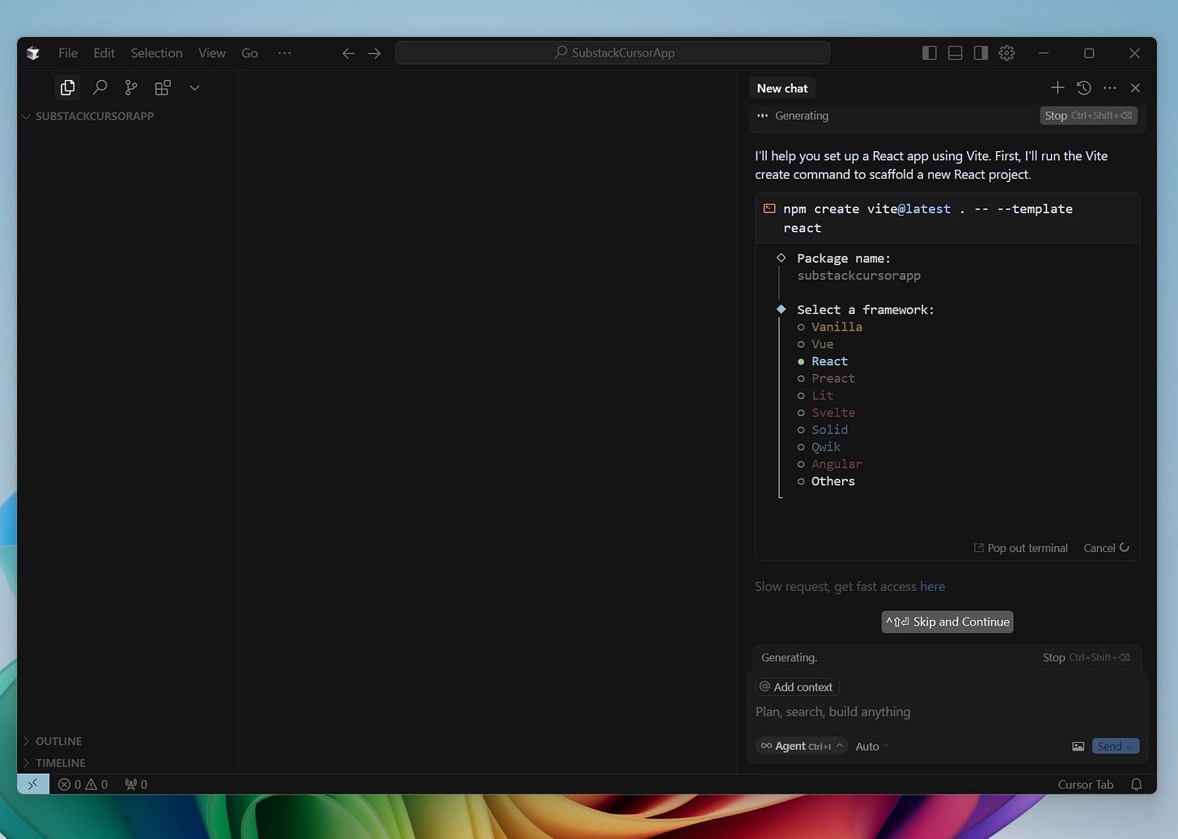1178x839 pixels.
Task: Click Cursor Tab in status bar
Action: tap(1085, 784)
